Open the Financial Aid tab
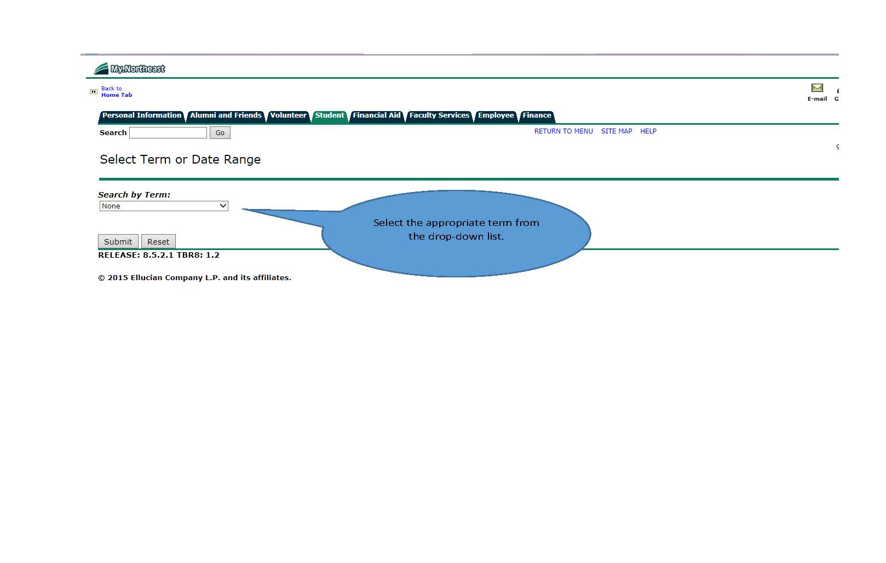The height and width of the screenshot is (563, 886). 376,115
